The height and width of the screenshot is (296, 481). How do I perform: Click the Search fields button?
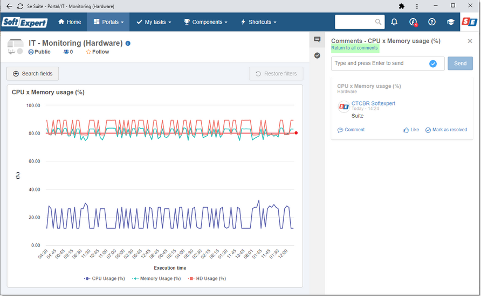click(x=33, y=74)
